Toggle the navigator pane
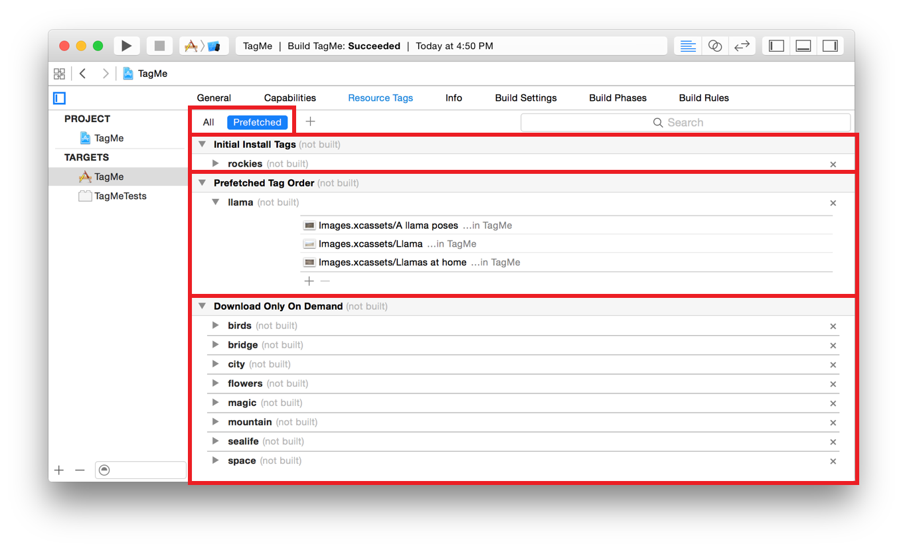This screenshot has height=552, width=903. [x=776, y=46]
